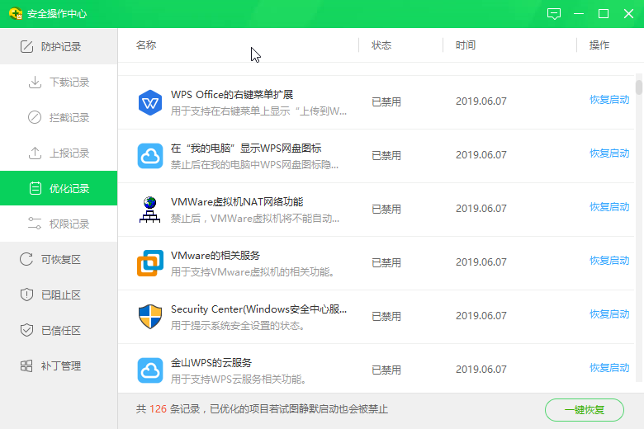Click the cloud icon for 显示WPS网盘图标
Screen dimensions: 644x429
(150, 156)
